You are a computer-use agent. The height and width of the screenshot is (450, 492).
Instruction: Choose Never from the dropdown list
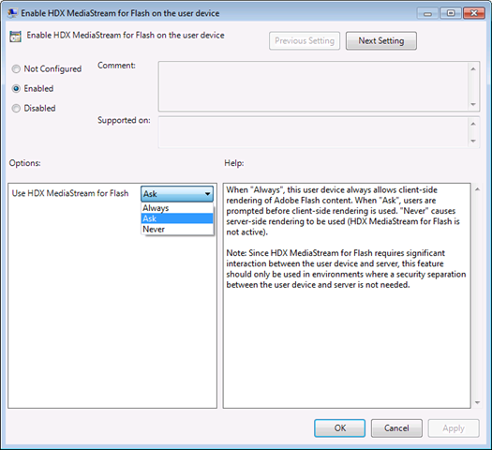click(x=177, y=229)
